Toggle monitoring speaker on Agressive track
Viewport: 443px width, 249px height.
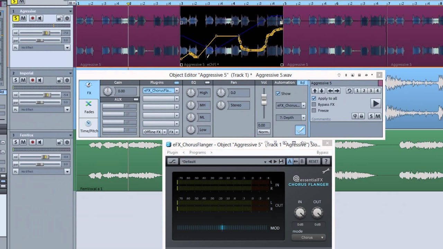coord(40,18)
